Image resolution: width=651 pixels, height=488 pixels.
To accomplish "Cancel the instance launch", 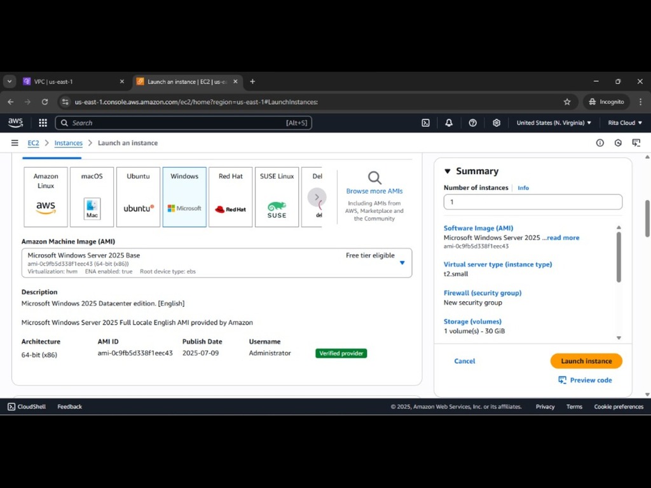I will point(465,361).
